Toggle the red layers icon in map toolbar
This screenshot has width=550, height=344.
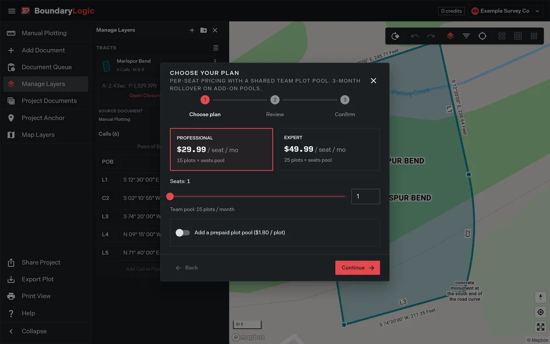450,36
